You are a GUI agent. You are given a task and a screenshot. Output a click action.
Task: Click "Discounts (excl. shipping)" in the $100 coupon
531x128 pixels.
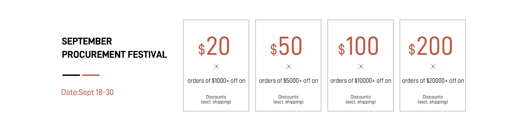[x=361, y=99]
